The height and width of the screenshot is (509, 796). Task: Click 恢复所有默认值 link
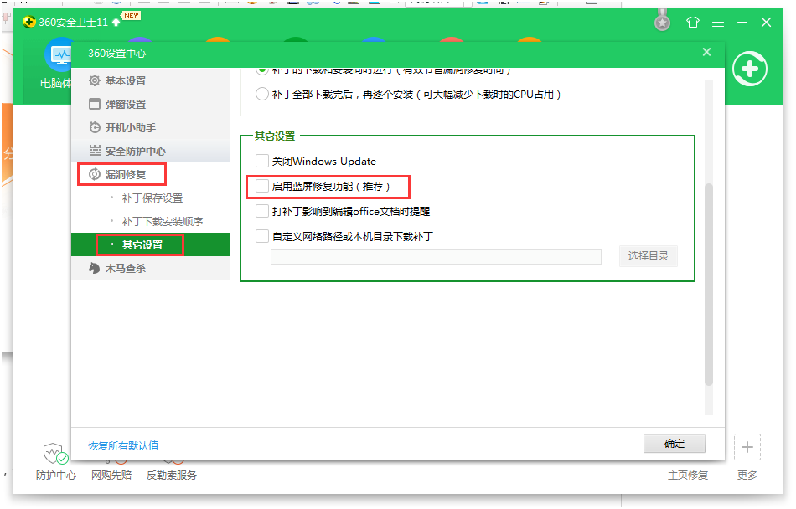click(123, 445)
